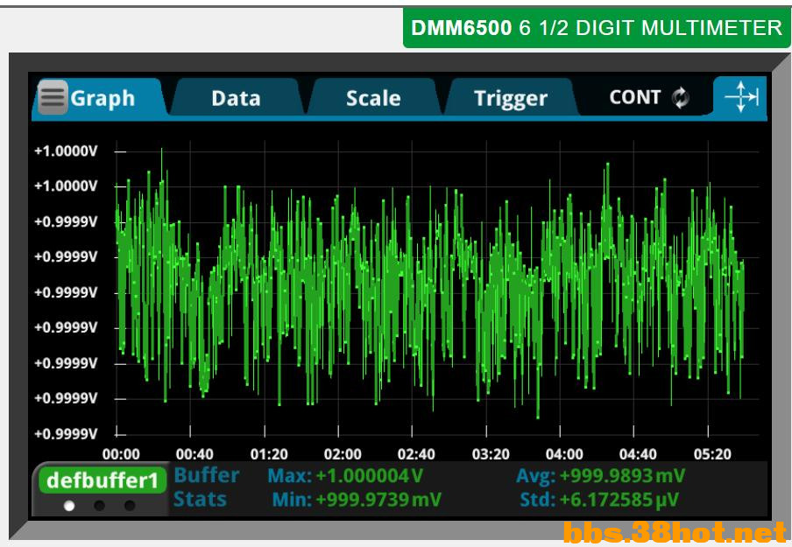This screenshot has width=792, height=547.
Task: Tap the crosshair arrows icon at top right
Action: (x=740, y=97)
